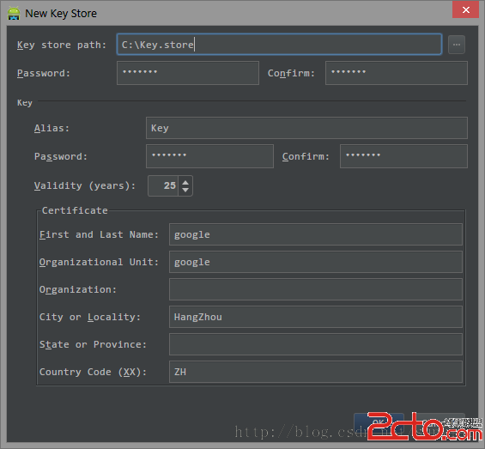This screenshot has width=485, height=449.
Task: Click the Android icon in title bar
Action: point(14,13)
